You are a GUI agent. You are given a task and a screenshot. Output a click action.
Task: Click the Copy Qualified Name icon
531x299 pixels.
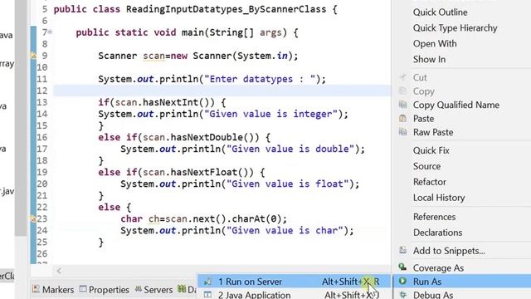click(x=402, y=105)
